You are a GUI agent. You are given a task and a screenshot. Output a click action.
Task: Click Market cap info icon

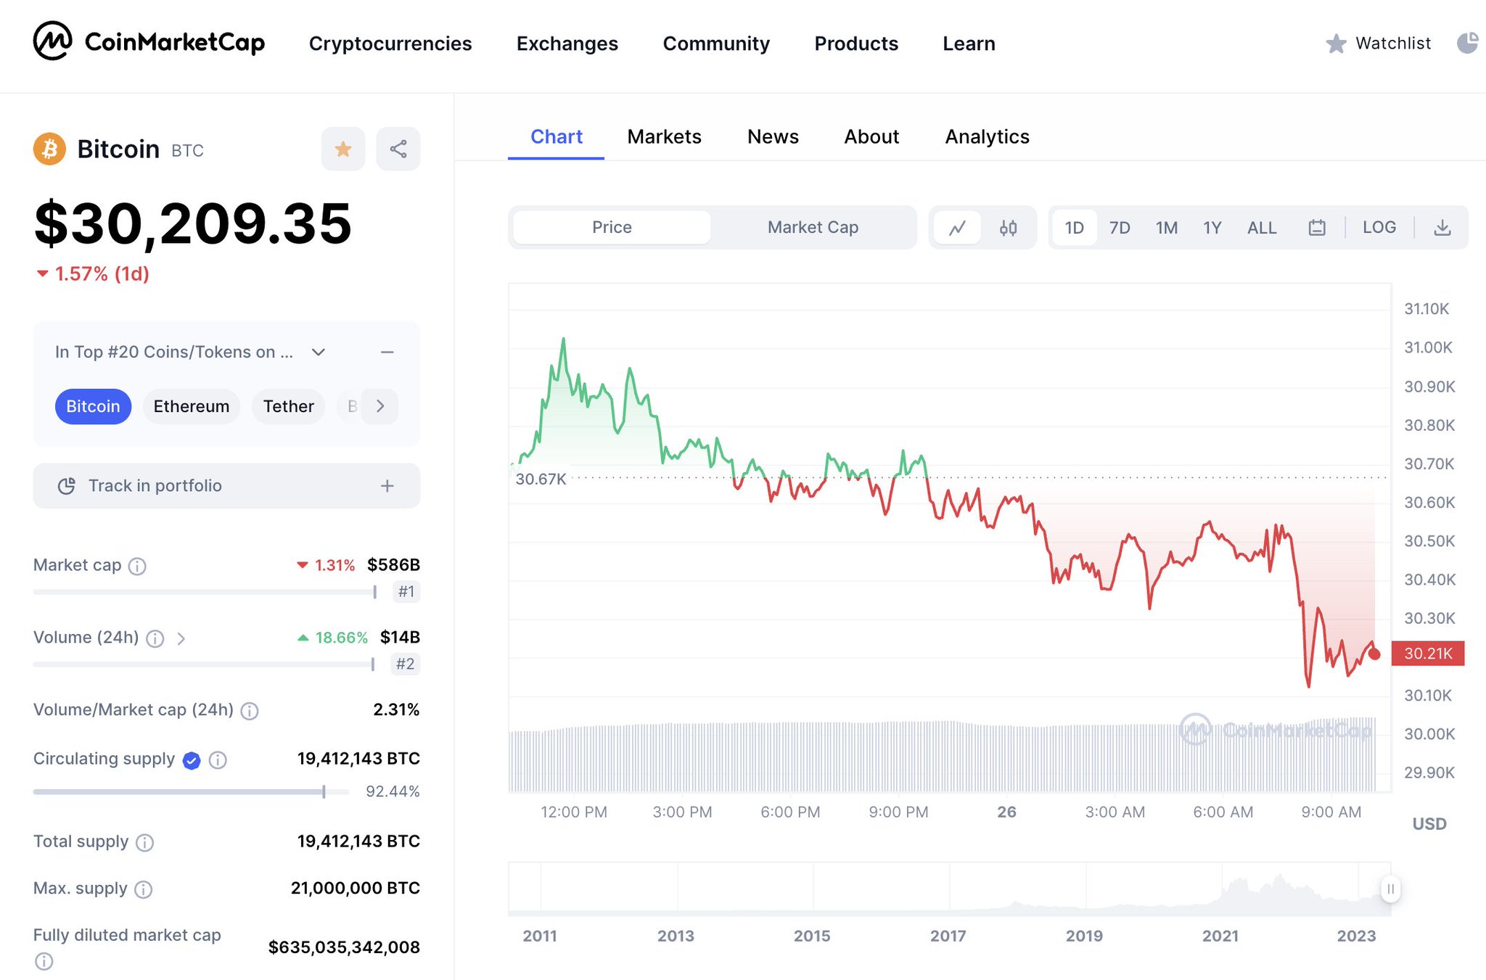[137, 566]
